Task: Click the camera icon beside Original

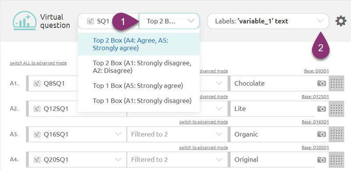Action: click(x=322, y=160)
